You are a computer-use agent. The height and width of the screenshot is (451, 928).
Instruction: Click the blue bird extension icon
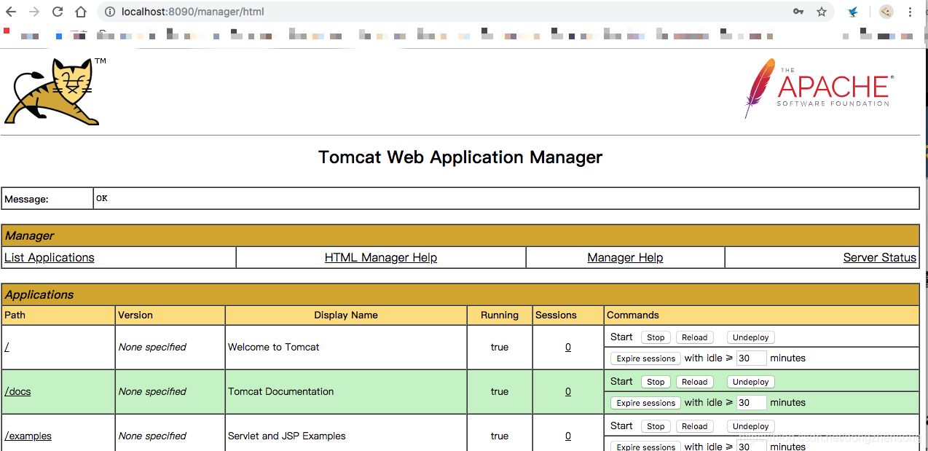pyautogui.click(x=853, y=12)
